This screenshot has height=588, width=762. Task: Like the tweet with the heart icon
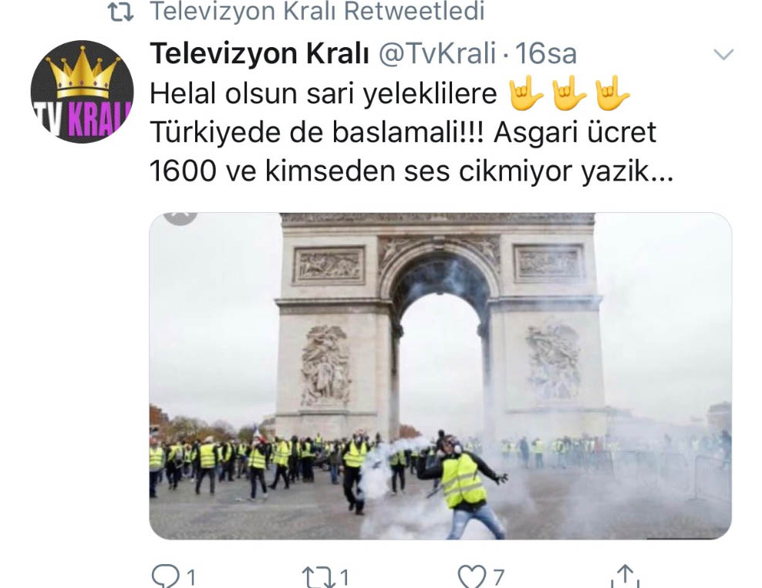[472, 577]
